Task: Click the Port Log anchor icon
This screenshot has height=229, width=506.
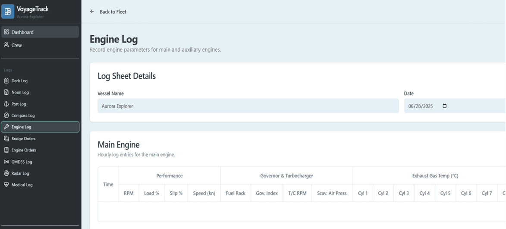Action: (6, 104)
